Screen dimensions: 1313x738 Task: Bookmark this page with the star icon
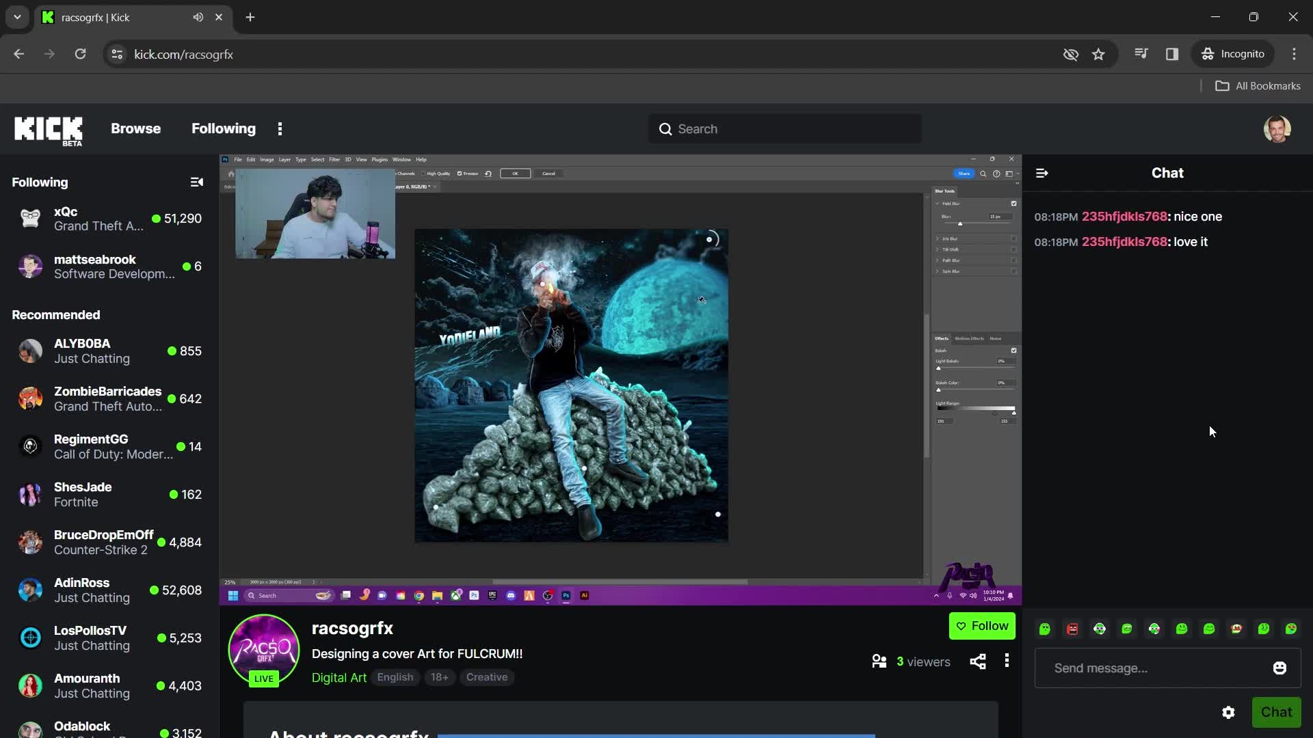tap(1098, 54)
